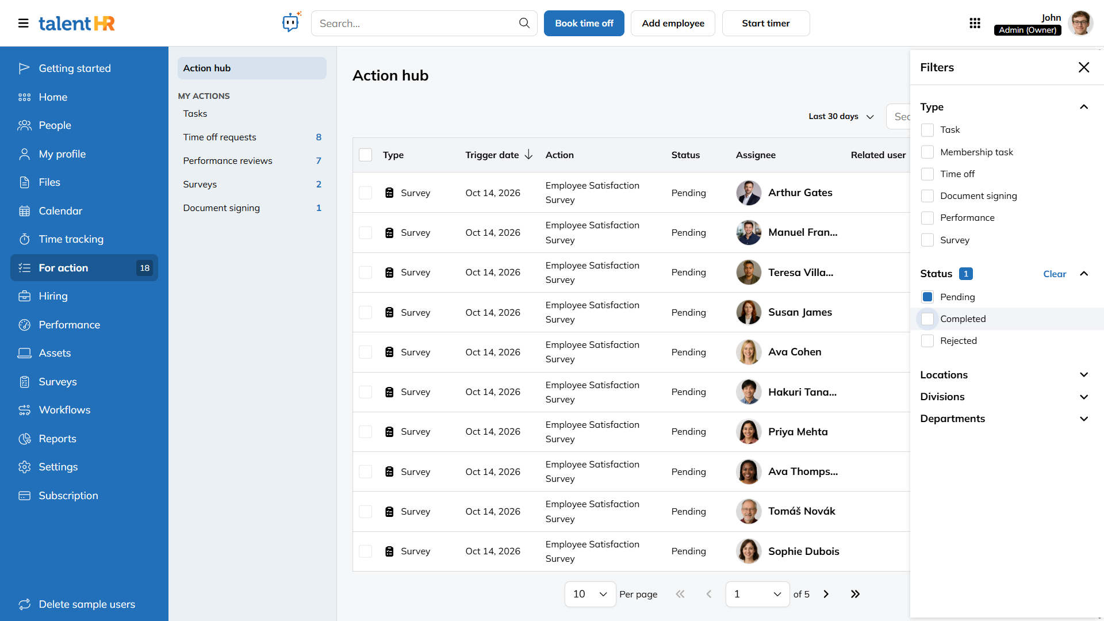Open the Hiring section
This screenshot has width=1104, height=621.
pos(84,296)
